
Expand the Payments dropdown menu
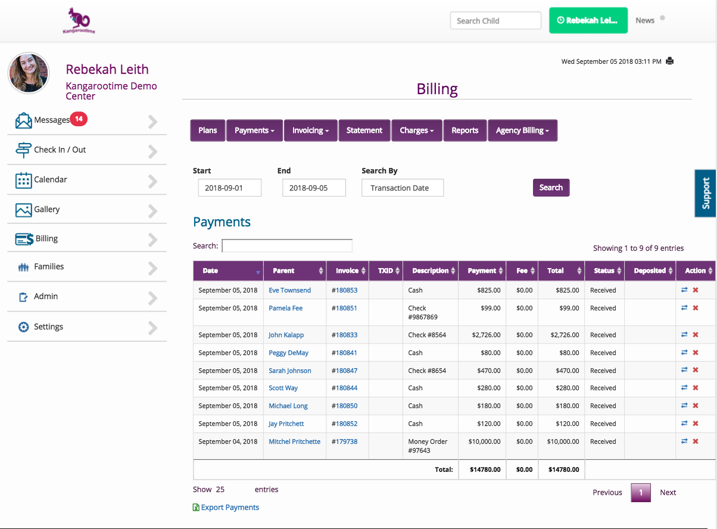(254, 130)
